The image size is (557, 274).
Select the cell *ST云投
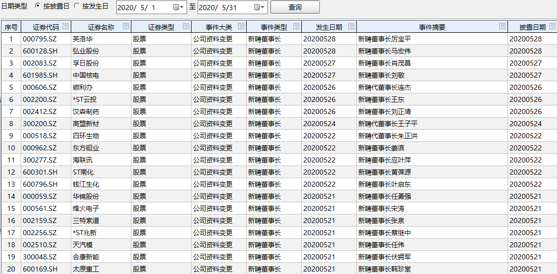(x=101, y=99)
